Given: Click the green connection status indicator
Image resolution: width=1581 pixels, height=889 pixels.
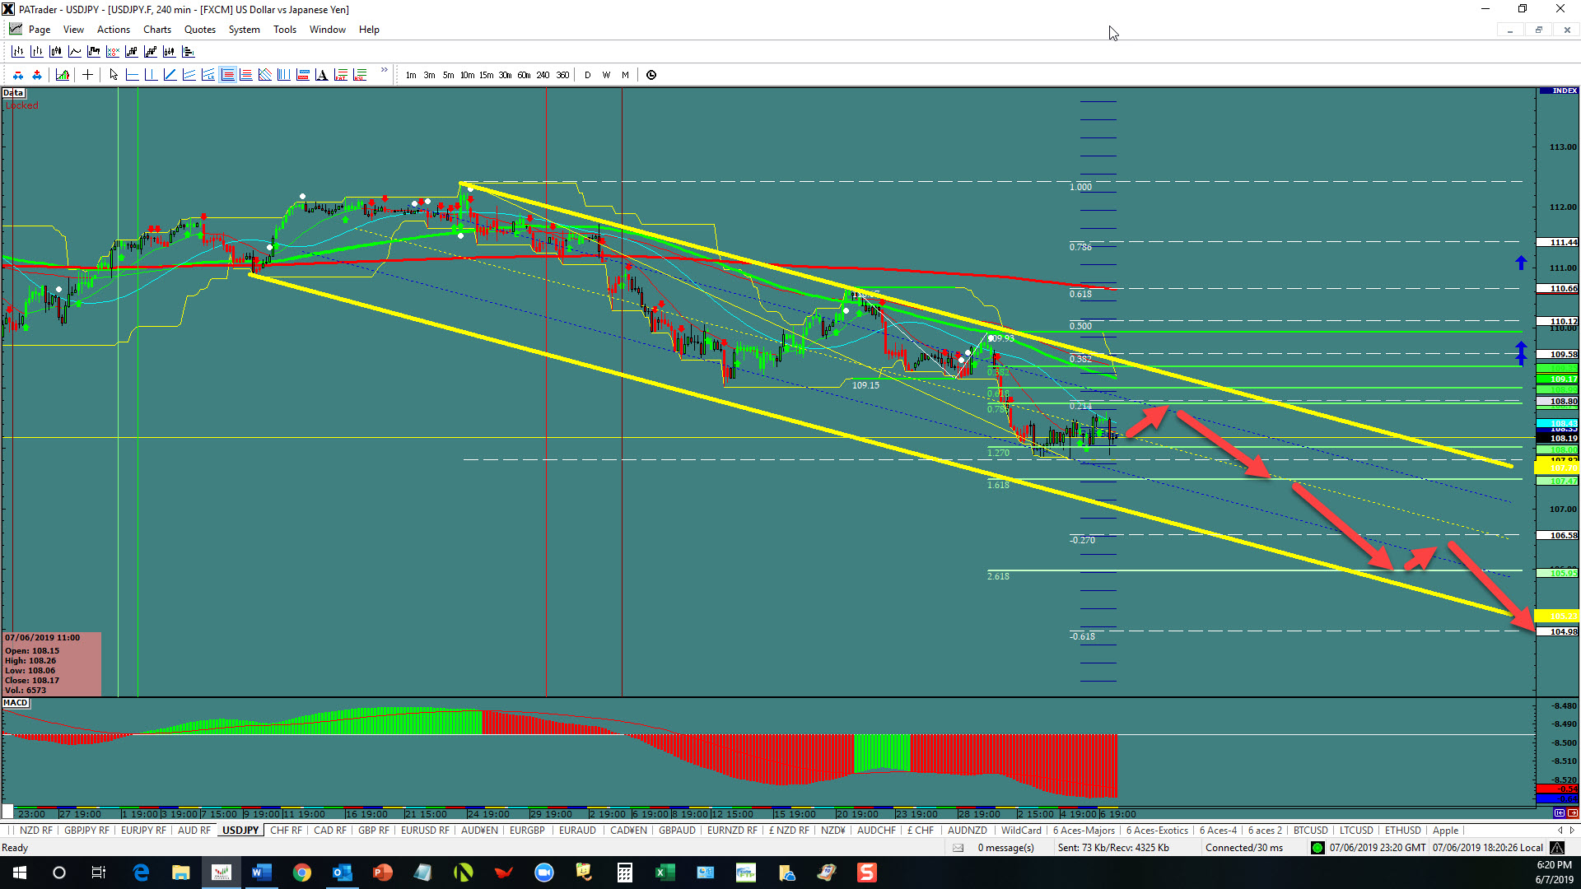Looking at the screenshot, I should pos(1317,848).
